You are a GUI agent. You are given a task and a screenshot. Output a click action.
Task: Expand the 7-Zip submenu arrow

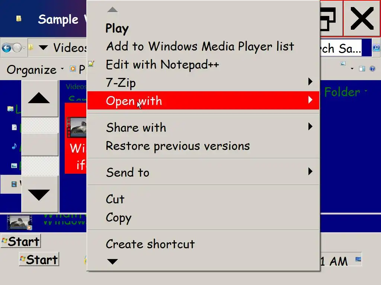tap(310, 81)
